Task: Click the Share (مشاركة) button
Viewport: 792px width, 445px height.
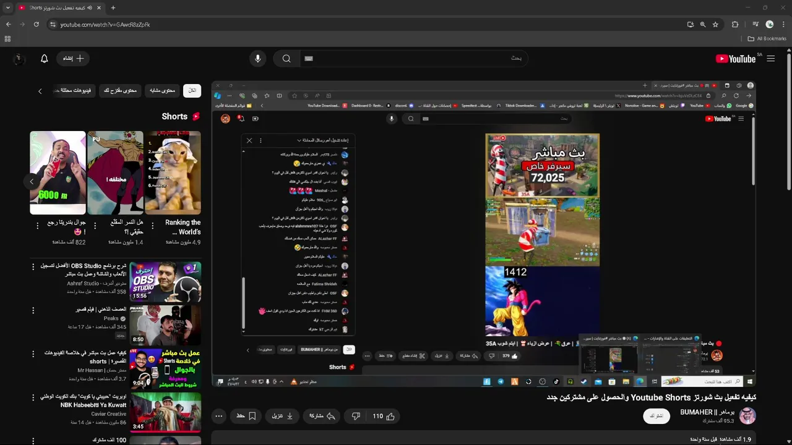Action: tap(322, 417)
